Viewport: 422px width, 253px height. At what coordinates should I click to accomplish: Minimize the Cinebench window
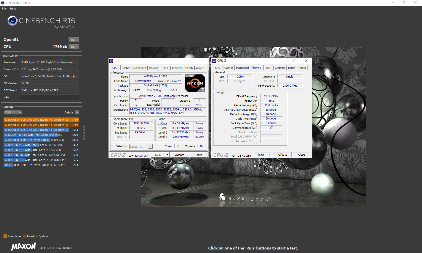tap(393, 3)
